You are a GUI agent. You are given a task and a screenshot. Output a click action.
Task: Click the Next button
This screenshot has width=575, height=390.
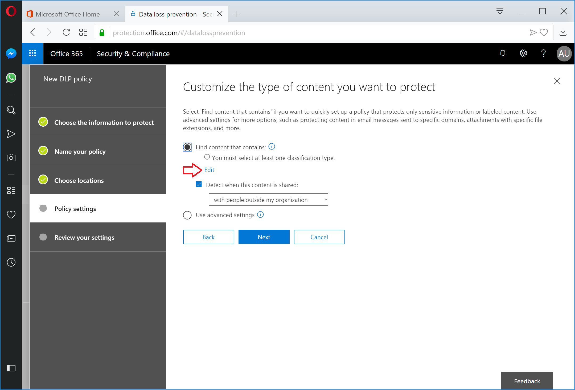tap(264, 237)
